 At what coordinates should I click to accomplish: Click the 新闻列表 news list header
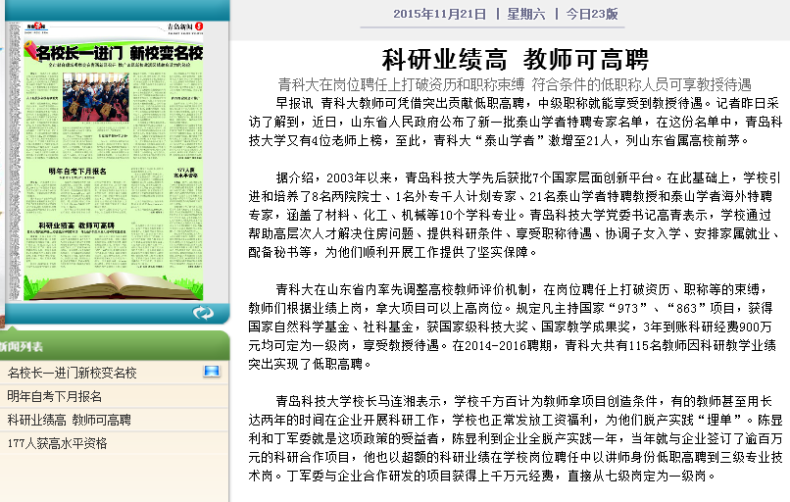[22, 347]
